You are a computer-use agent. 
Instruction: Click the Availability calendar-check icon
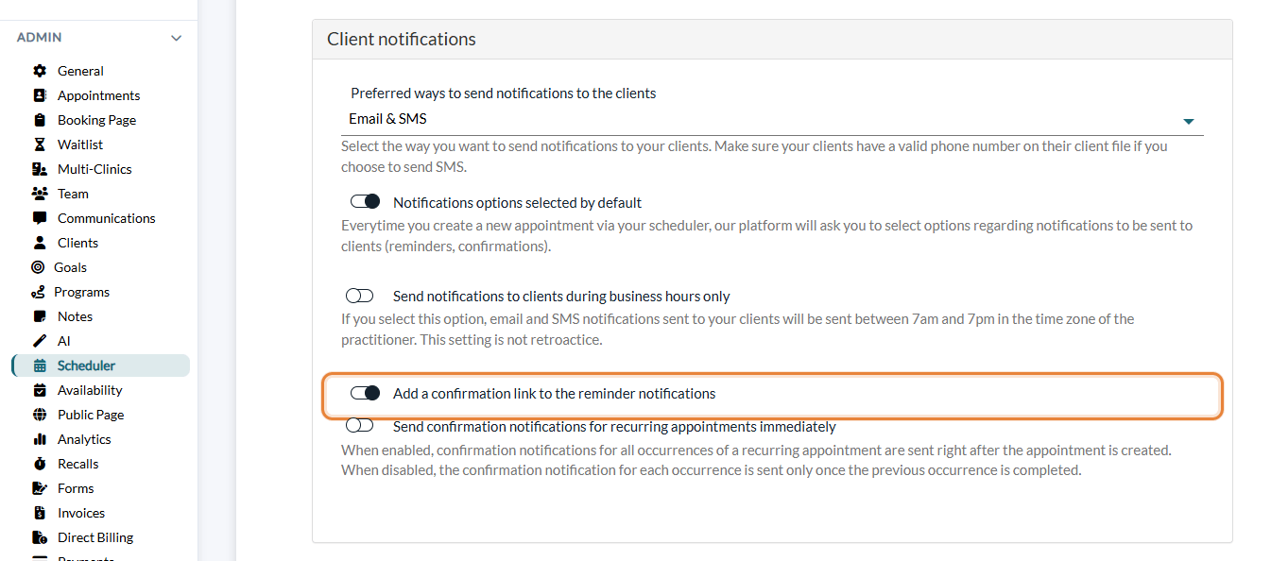tap(40, 390)
